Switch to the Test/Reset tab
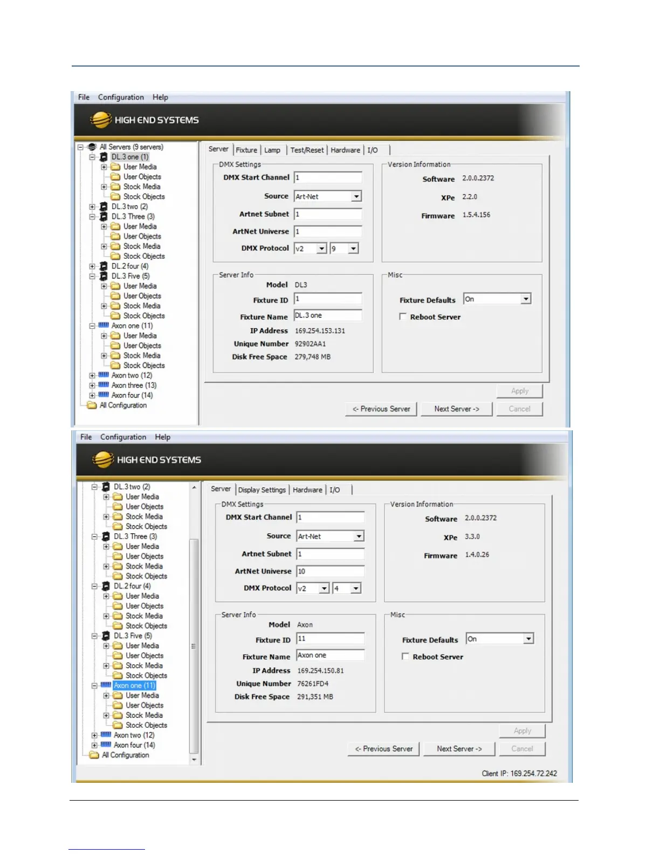 tap(307, 150)
